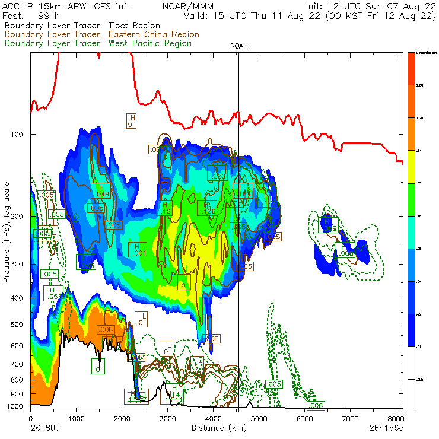Click the yellow colorbar segment above .32
This screenshot has height=439, width=439.
click(x=411, y=167)
